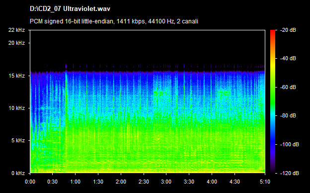Click the 1:00 time axis label
Image resolution: width=310 pixels, height=193 pixels.
point(76,182)
